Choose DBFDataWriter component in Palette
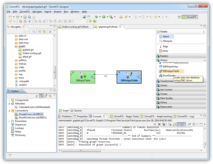The image size is (213, 164). tap(170, 66)
